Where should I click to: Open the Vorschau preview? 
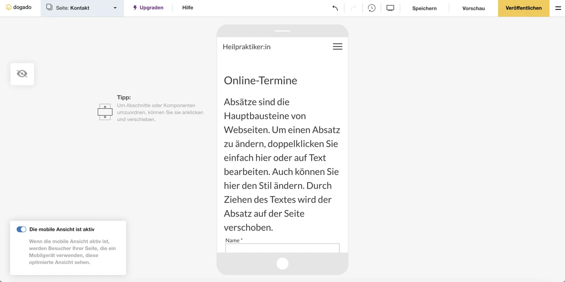[x=473, y=8]
